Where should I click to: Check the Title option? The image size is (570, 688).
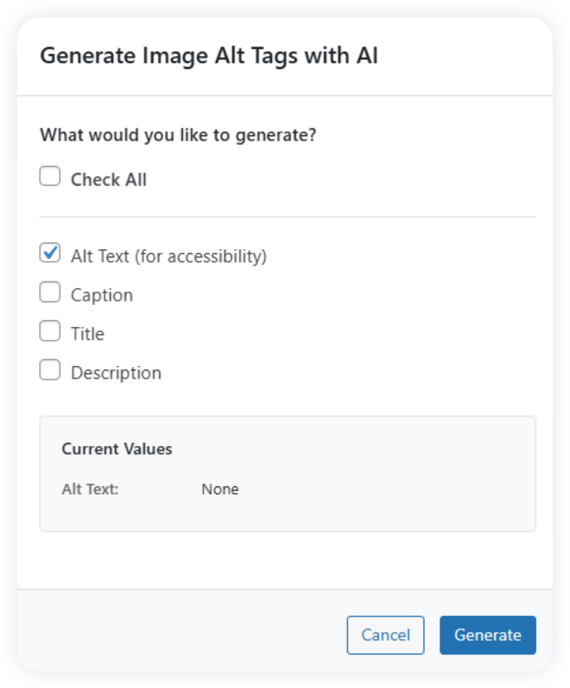(x=49, y=331)
